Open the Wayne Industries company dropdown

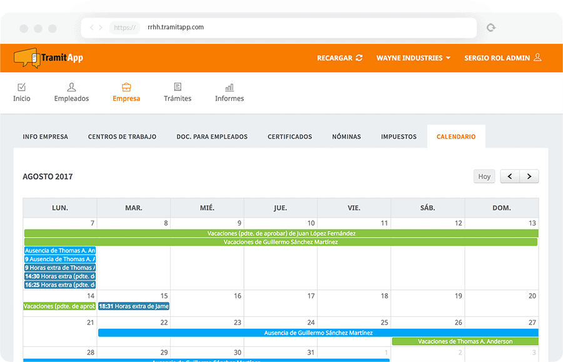(413, 58)
